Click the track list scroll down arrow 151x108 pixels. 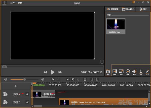tap(149, 104)
